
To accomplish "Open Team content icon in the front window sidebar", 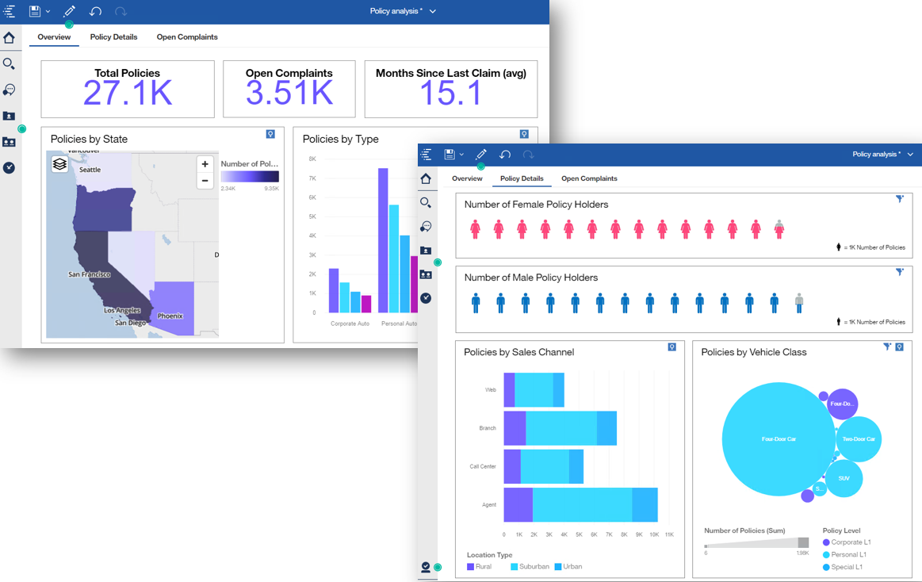I will point(426,274).
